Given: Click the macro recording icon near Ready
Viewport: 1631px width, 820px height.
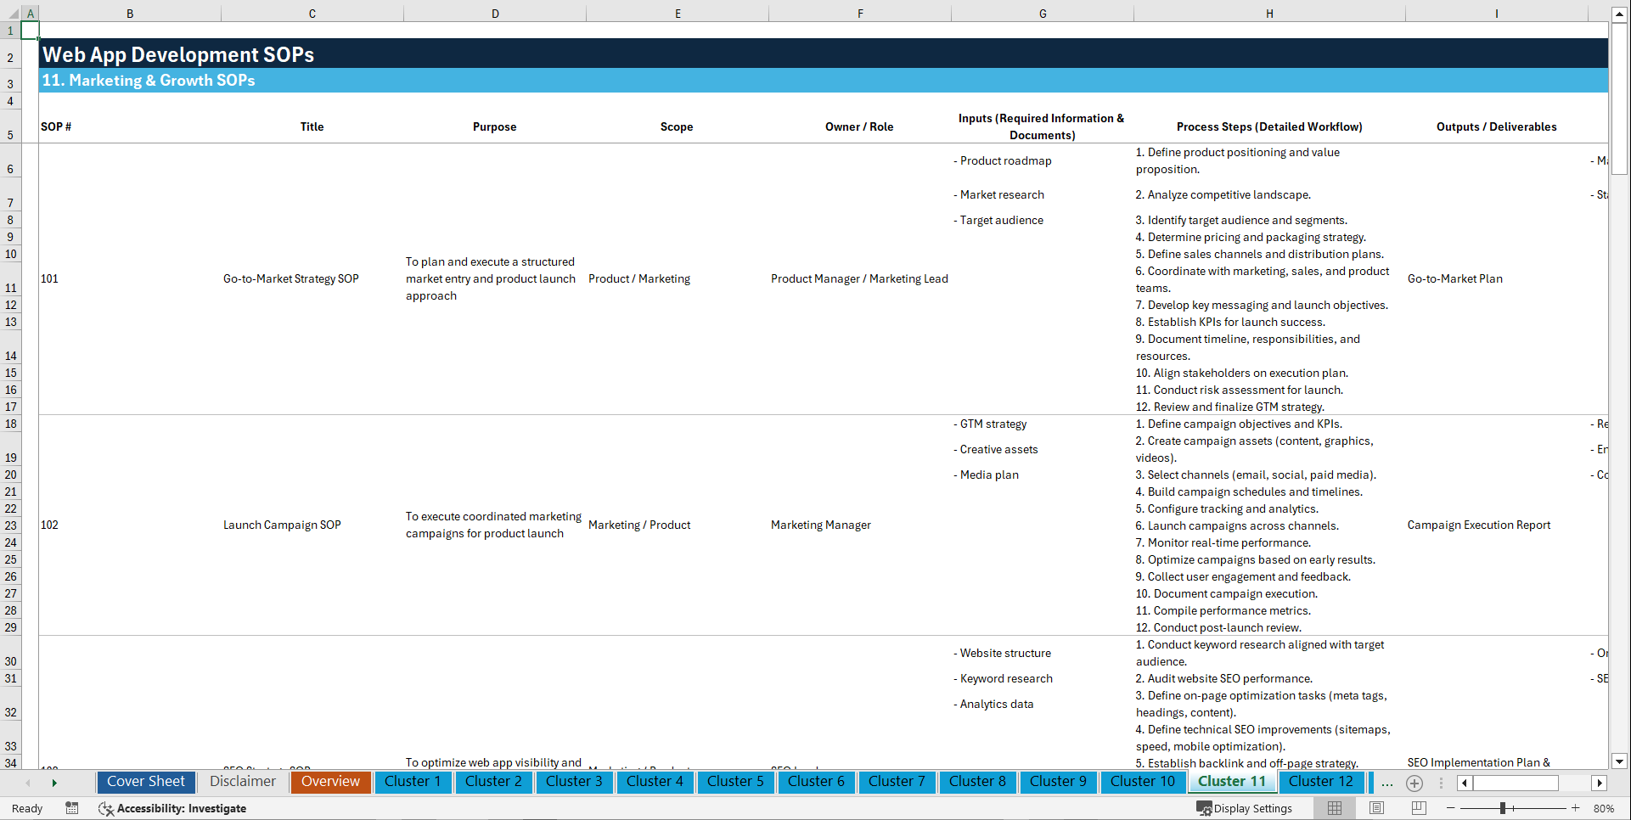Looking at the screenshot, I should pyautogui.click(x=72, y=808).
